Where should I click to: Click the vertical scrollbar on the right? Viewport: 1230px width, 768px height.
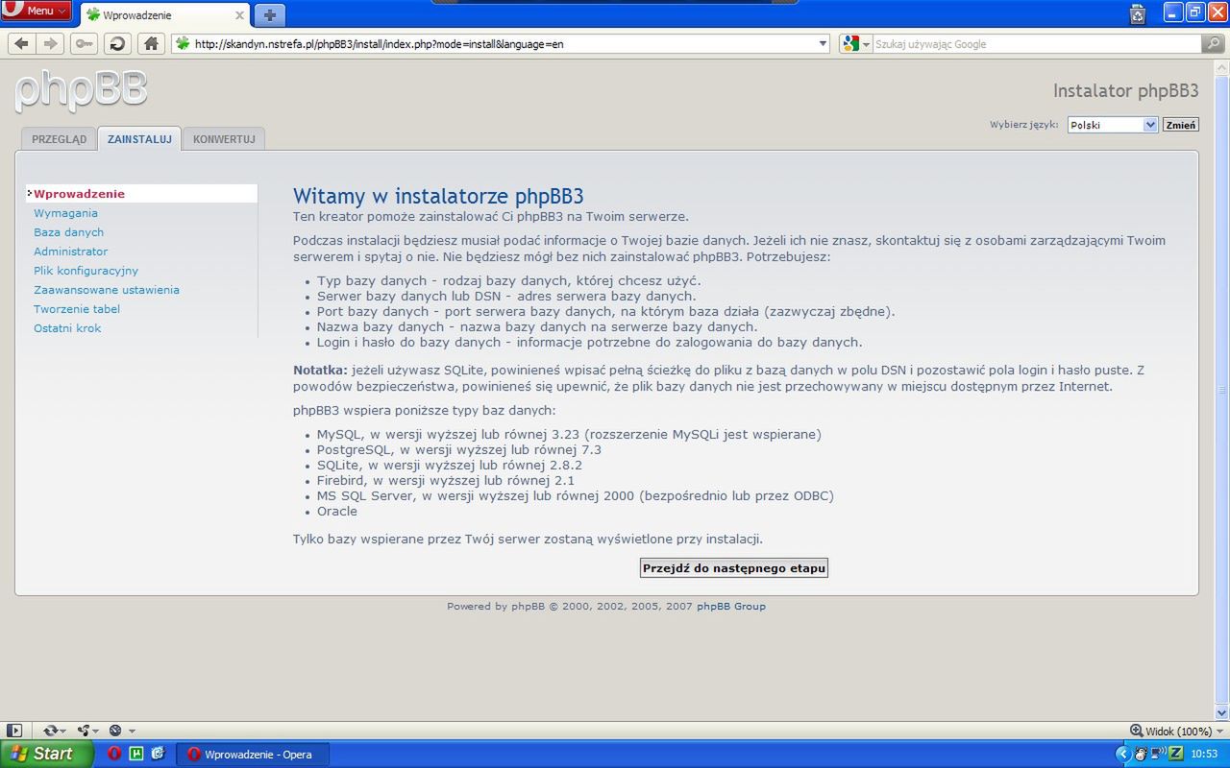[x=1222, y=389]
